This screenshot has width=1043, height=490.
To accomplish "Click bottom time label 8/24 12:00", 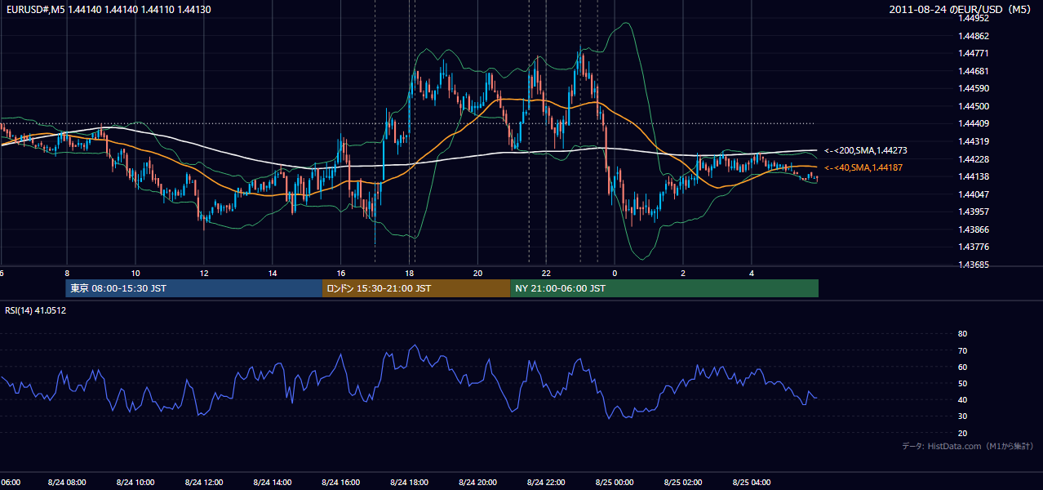I will pyautogui.click(x=204, y=483).
